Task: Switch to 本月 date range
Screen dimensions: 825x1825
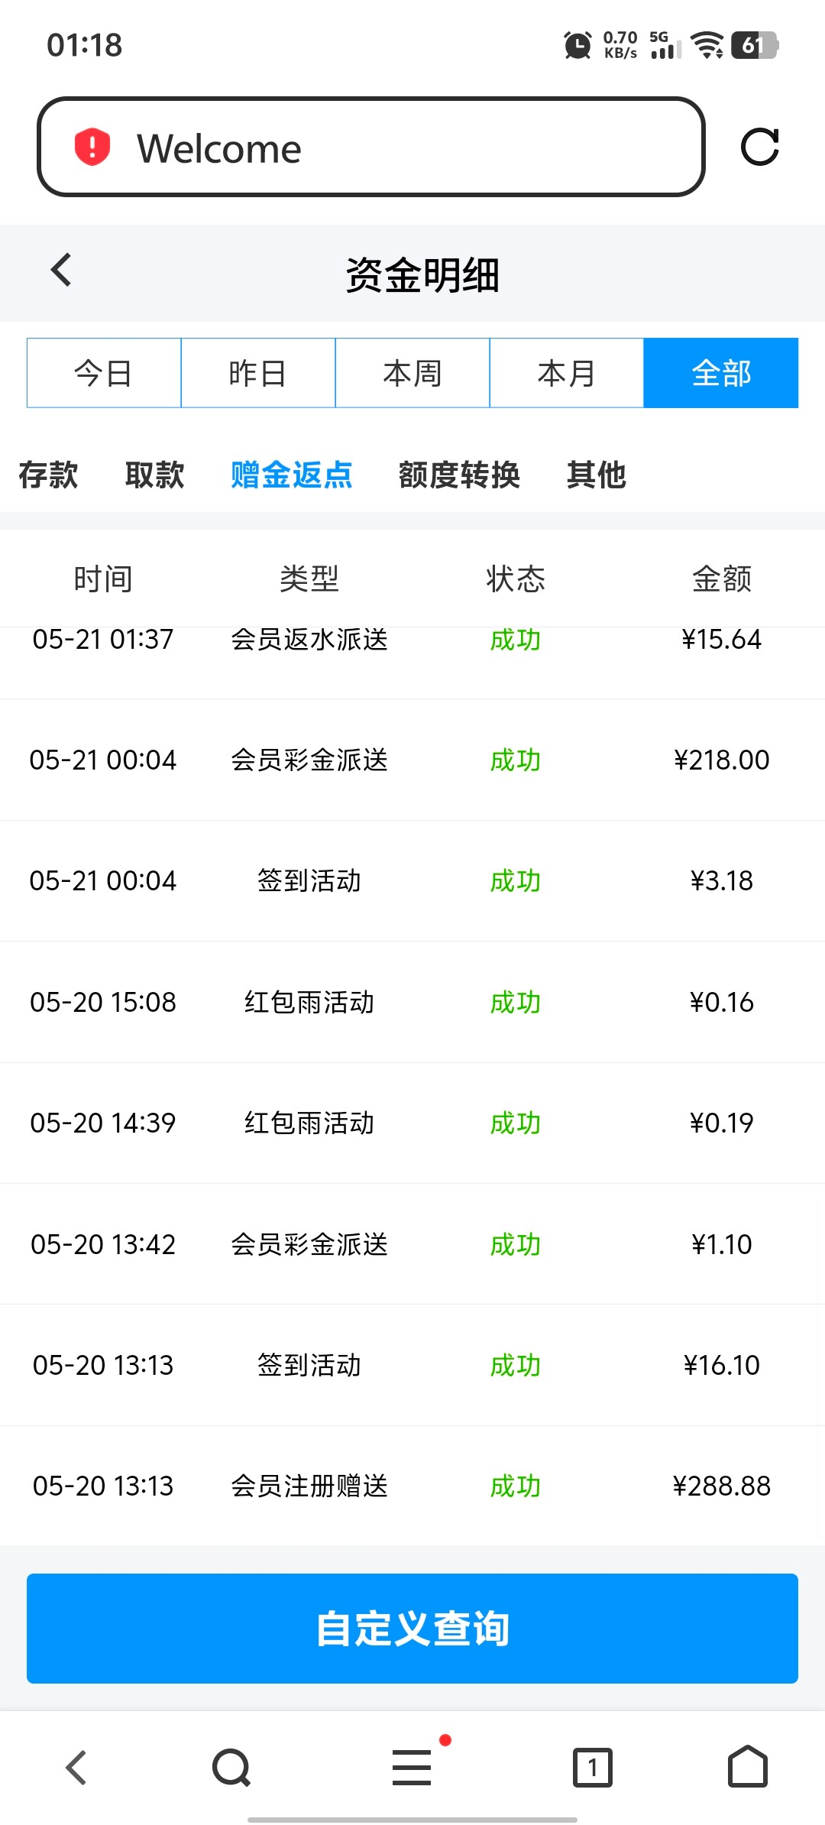Action: pyautogui.click(x=567, y=373)
